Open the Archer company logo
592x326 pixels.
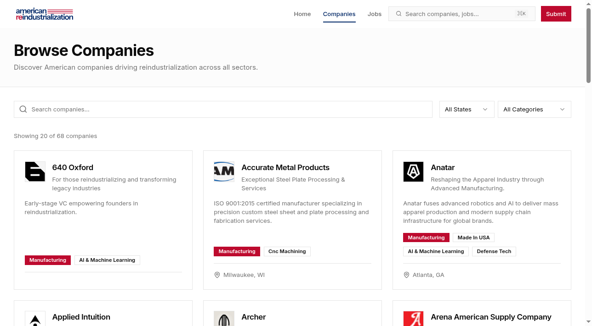224,319
